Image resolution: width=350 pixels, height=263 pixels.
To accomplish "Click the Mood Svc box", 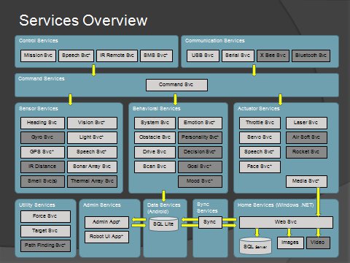I will pos(200,181).
